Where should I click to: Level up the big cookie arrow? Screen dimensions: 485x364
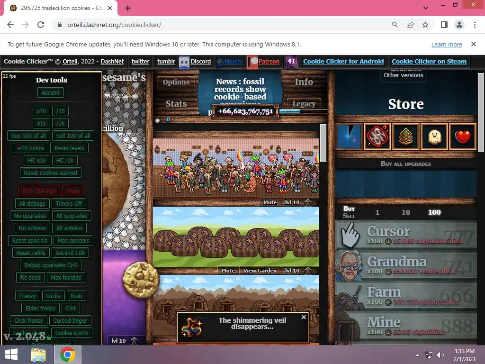[x=134, y=340]
